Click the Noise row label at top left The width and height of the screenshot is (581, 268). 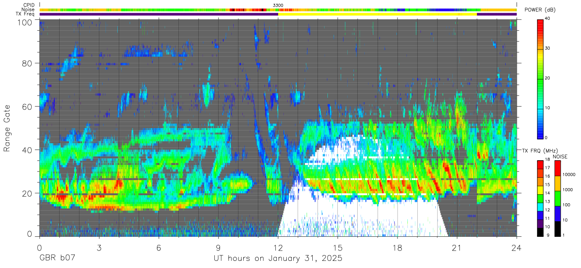[x=28, y=9]
